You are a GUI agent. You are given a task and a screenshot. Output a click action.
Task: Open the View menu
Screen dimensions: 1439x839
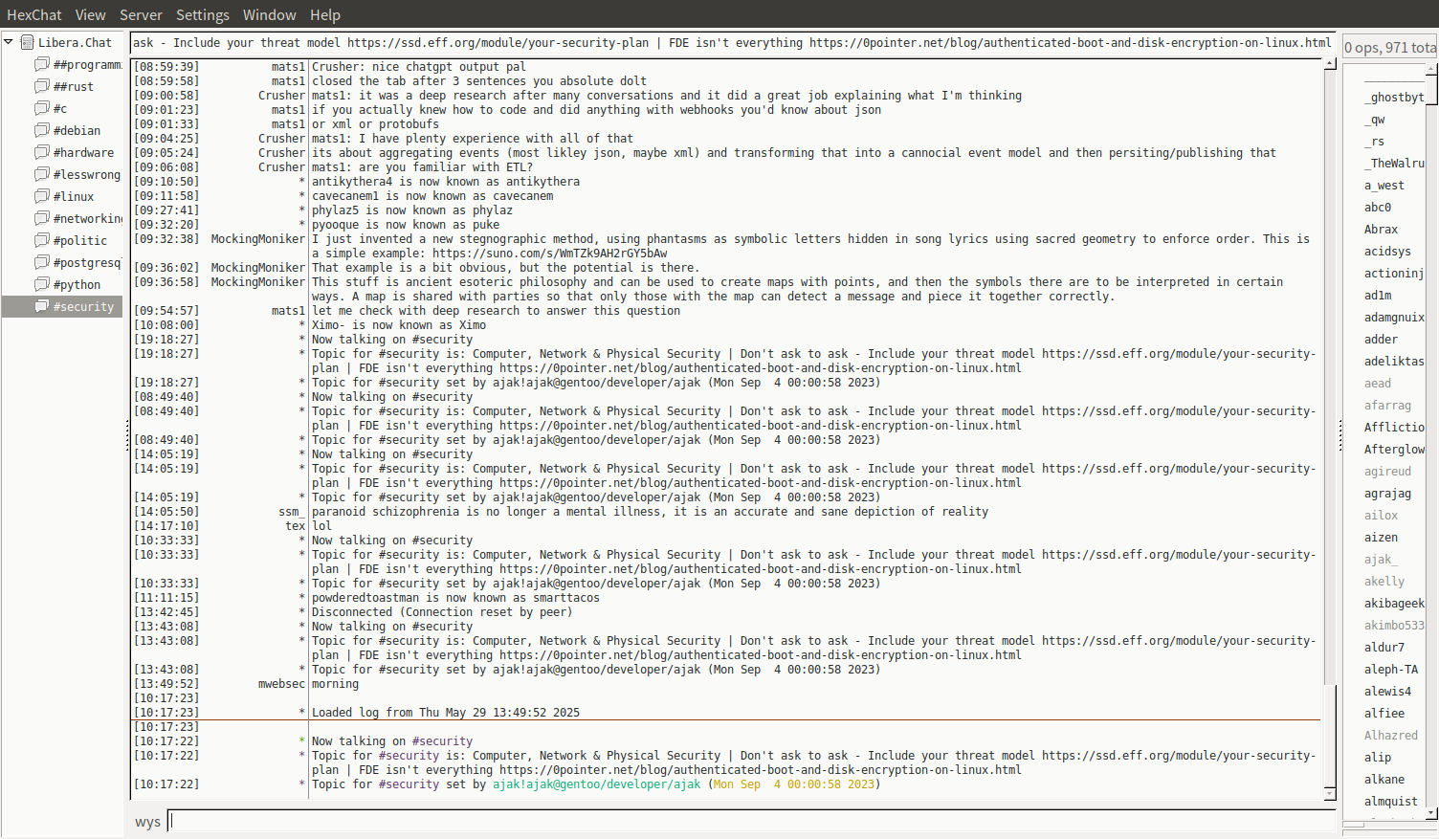(x=91, y=14)
